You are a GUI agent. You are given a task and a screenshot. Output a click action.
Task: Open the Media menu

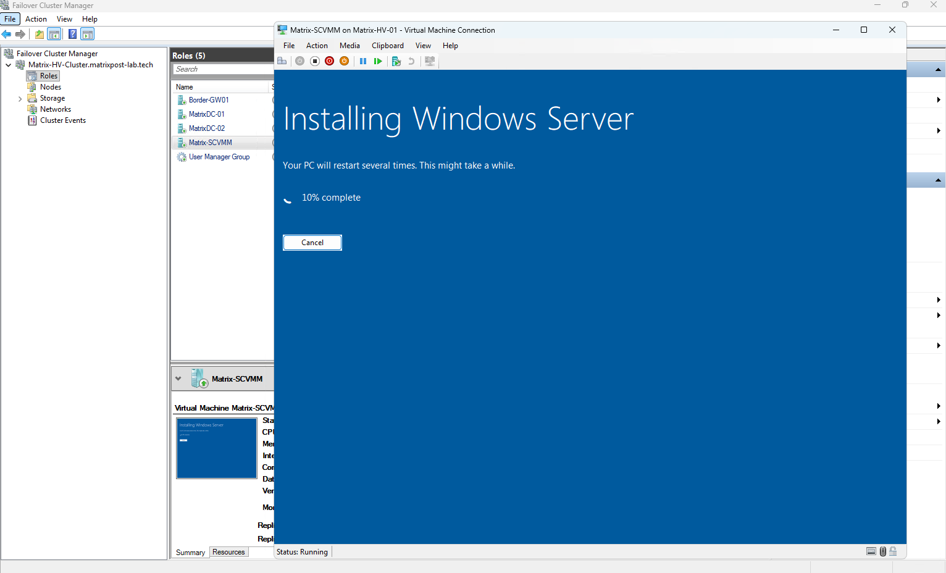pyautogui.click(x=350, y=46)
